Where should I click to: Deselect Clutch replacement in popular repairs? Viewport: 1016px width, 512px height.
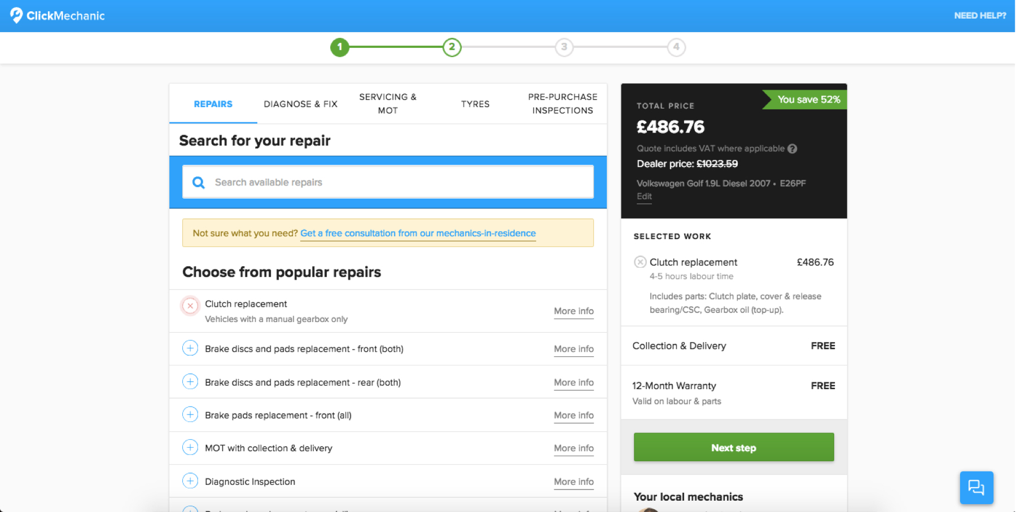click(x=190, y=306)
